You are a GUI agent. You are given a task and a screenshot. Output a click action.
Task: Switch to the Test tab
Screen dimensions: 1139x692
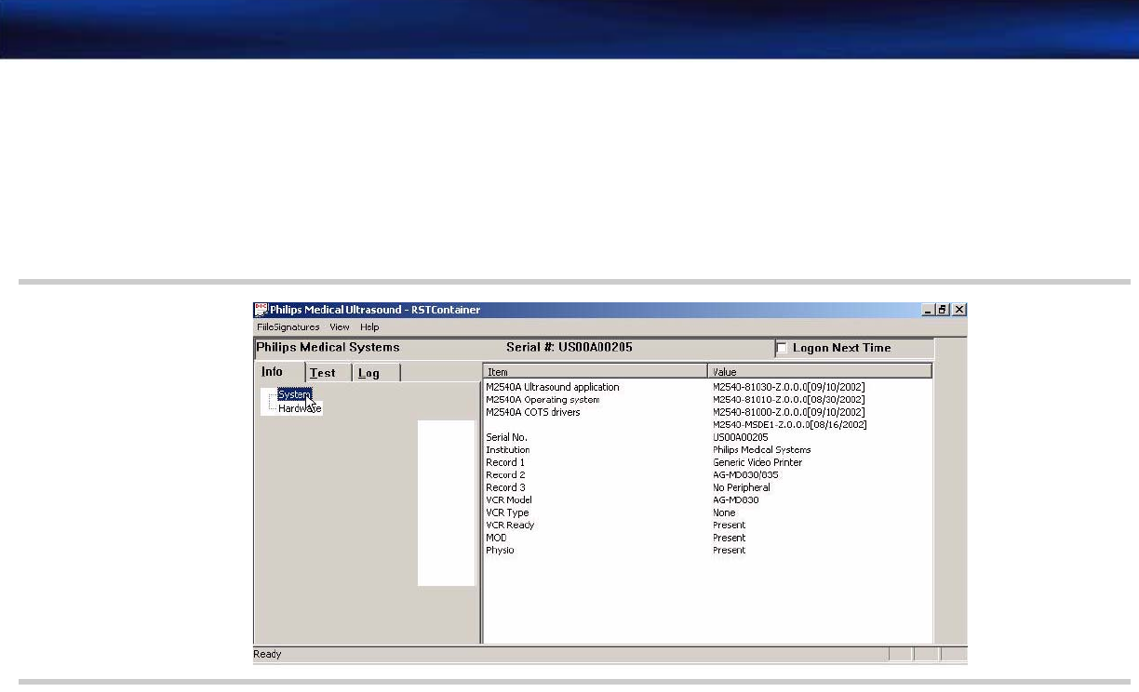pos(329,373)
